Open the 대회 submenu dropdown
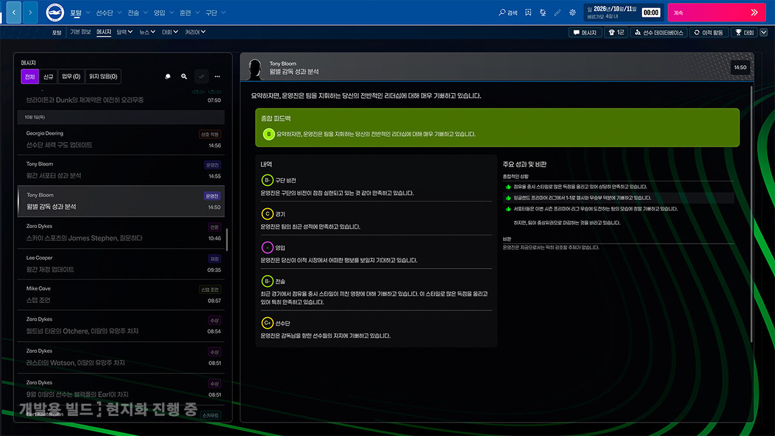 tap(170, 32)
